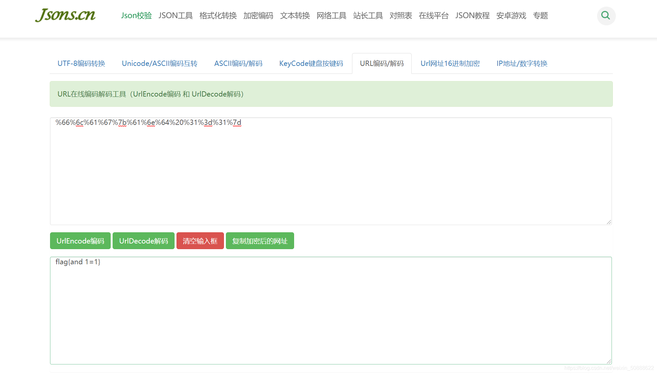Screen dimensions: 657x374
Task: Click inside the encoded URL input textarea
Action: [x=330, y=171]
